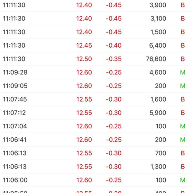This screenshot has height=193, width=193.
Task: Click the 3,900 volume value
Action: point(158,5)
